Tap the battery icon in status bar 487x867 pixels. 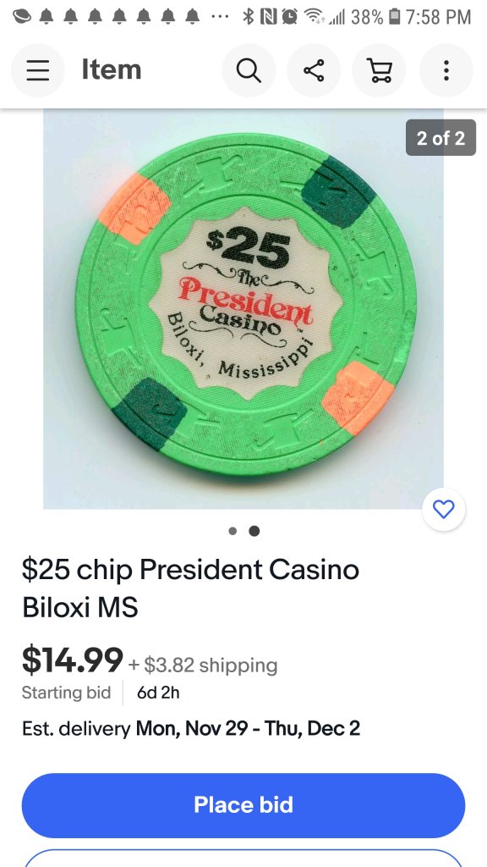[394, 17]
